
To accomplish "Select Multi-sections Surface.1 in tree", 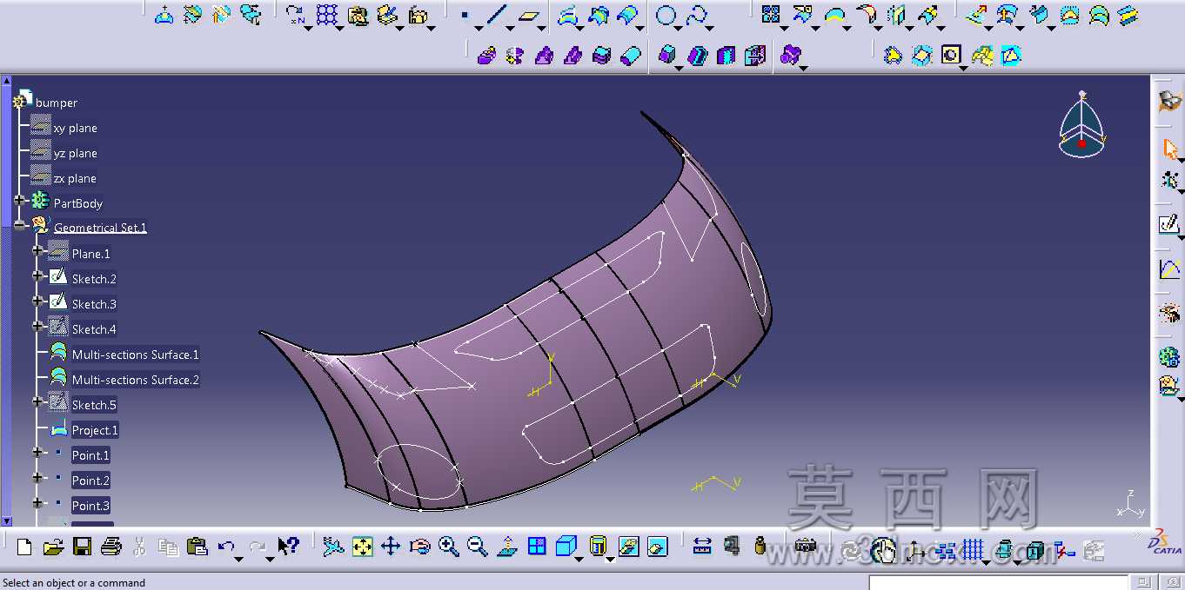I will tap(135, 355).
